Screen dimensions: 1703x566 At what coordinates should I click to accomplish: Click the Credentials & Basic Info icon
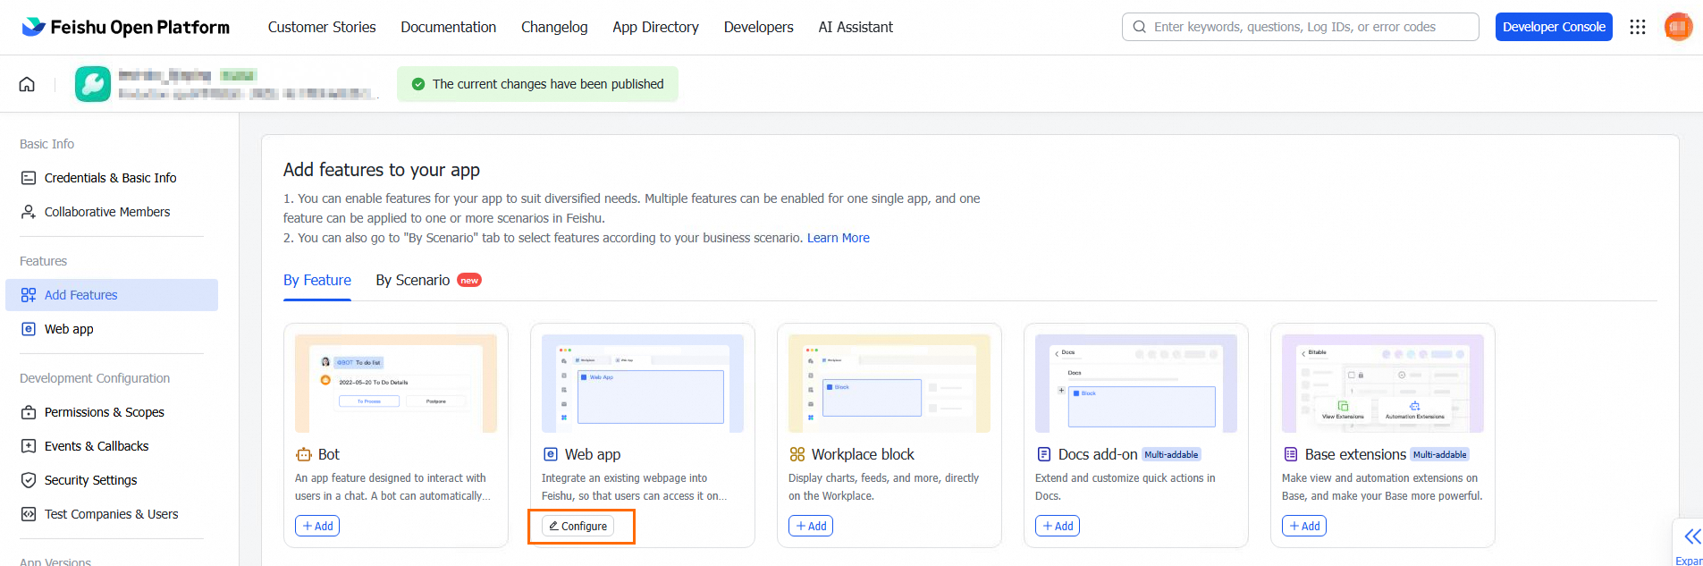(x=29, y=178)
